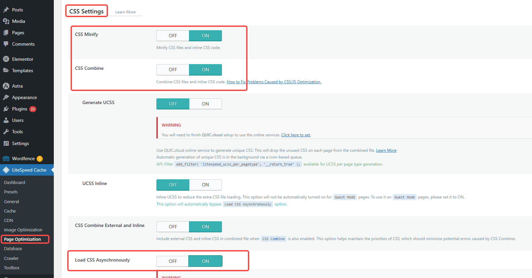Click the Posts pushpin icon in sidebar
This screenshot has width=532, height=278.
pos(6,10)
